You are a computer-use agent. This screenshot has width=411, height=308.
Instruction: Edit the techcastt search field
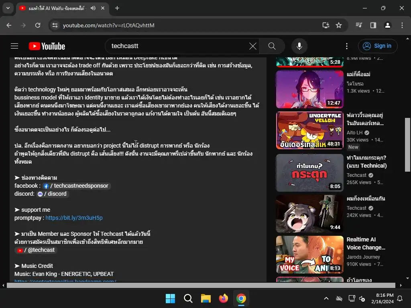[178, 46]
